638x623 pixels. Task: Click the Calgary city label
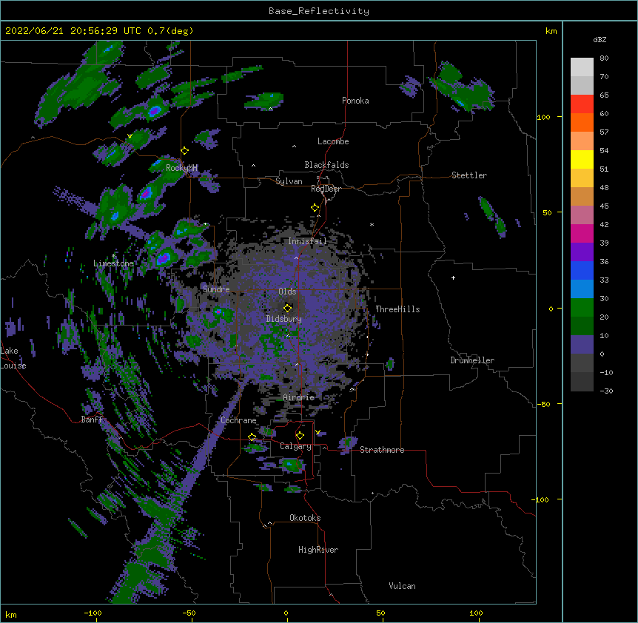click(x=295, y=446)
